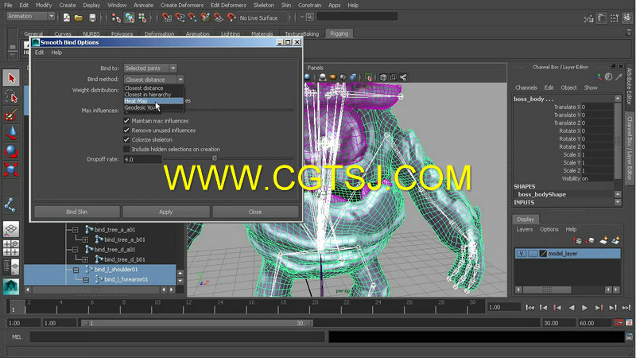Open the Animation menu set dropdown
The width and height of the screenshot is (636, 358).
[31, 16]
